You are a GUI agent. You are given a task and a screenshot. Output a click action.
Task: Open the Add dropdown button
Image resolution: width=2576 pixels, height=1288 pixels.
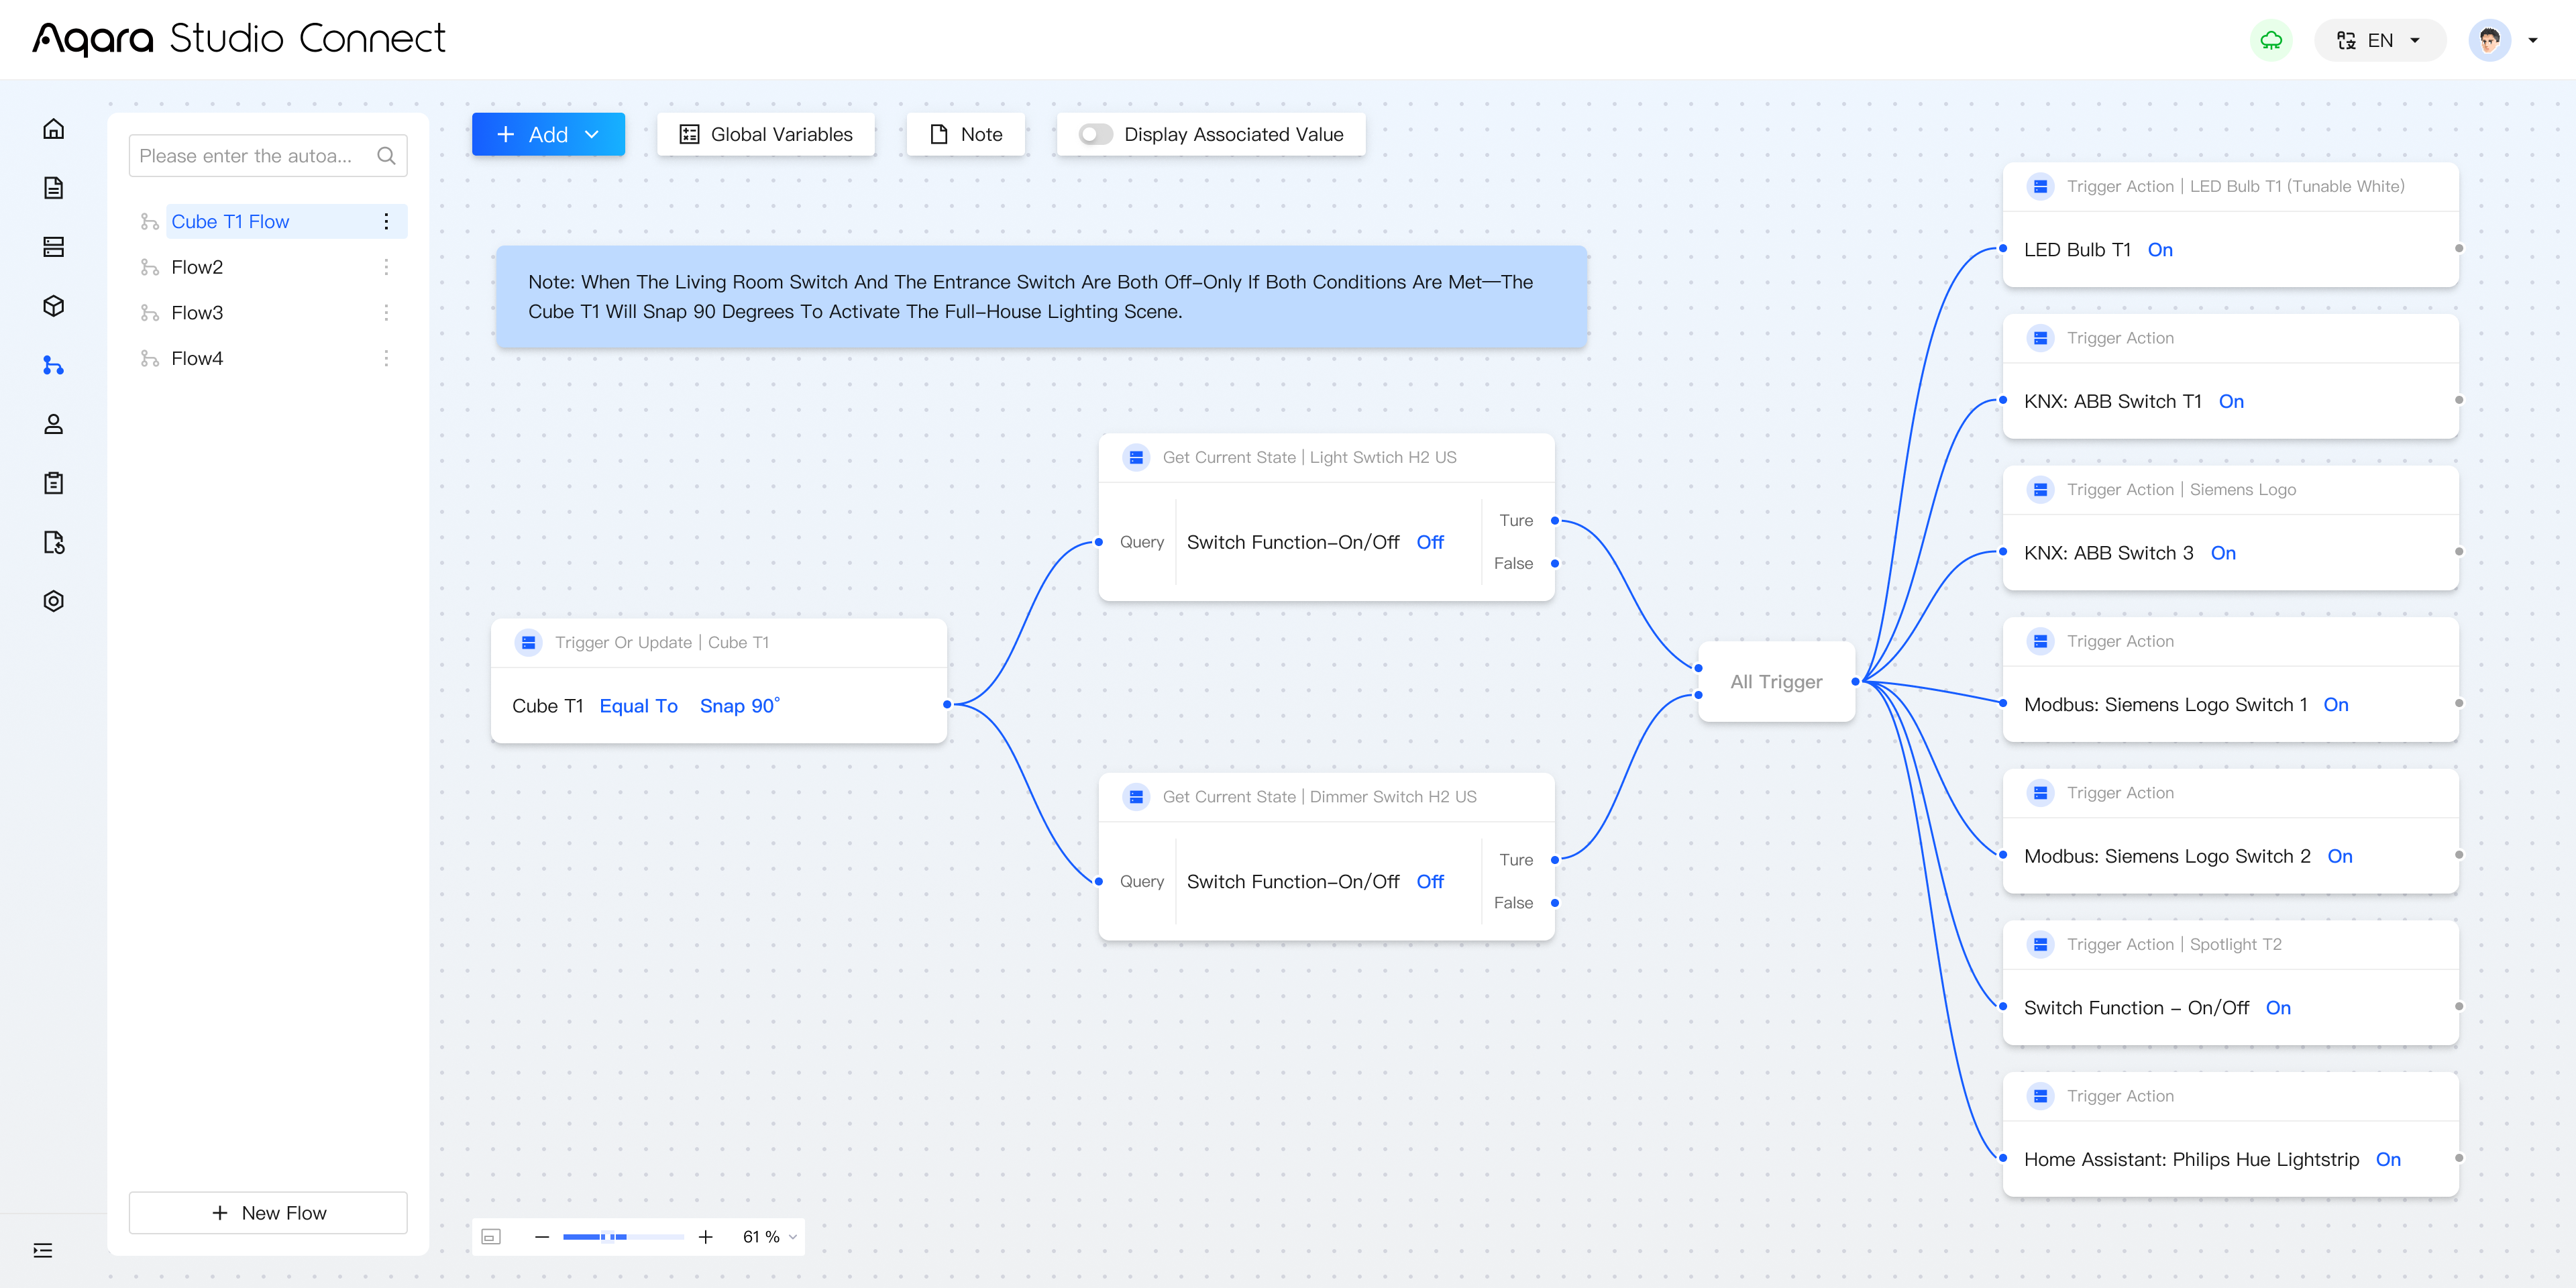548,134
